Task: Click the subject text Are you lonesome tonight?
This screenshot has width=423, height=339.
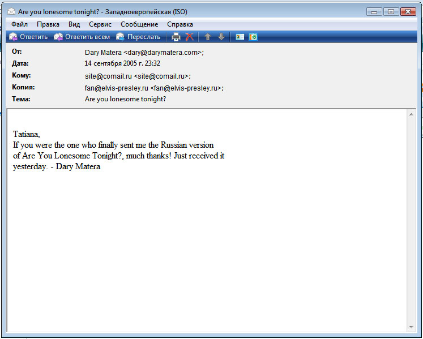Action: [x=125, y=99]
